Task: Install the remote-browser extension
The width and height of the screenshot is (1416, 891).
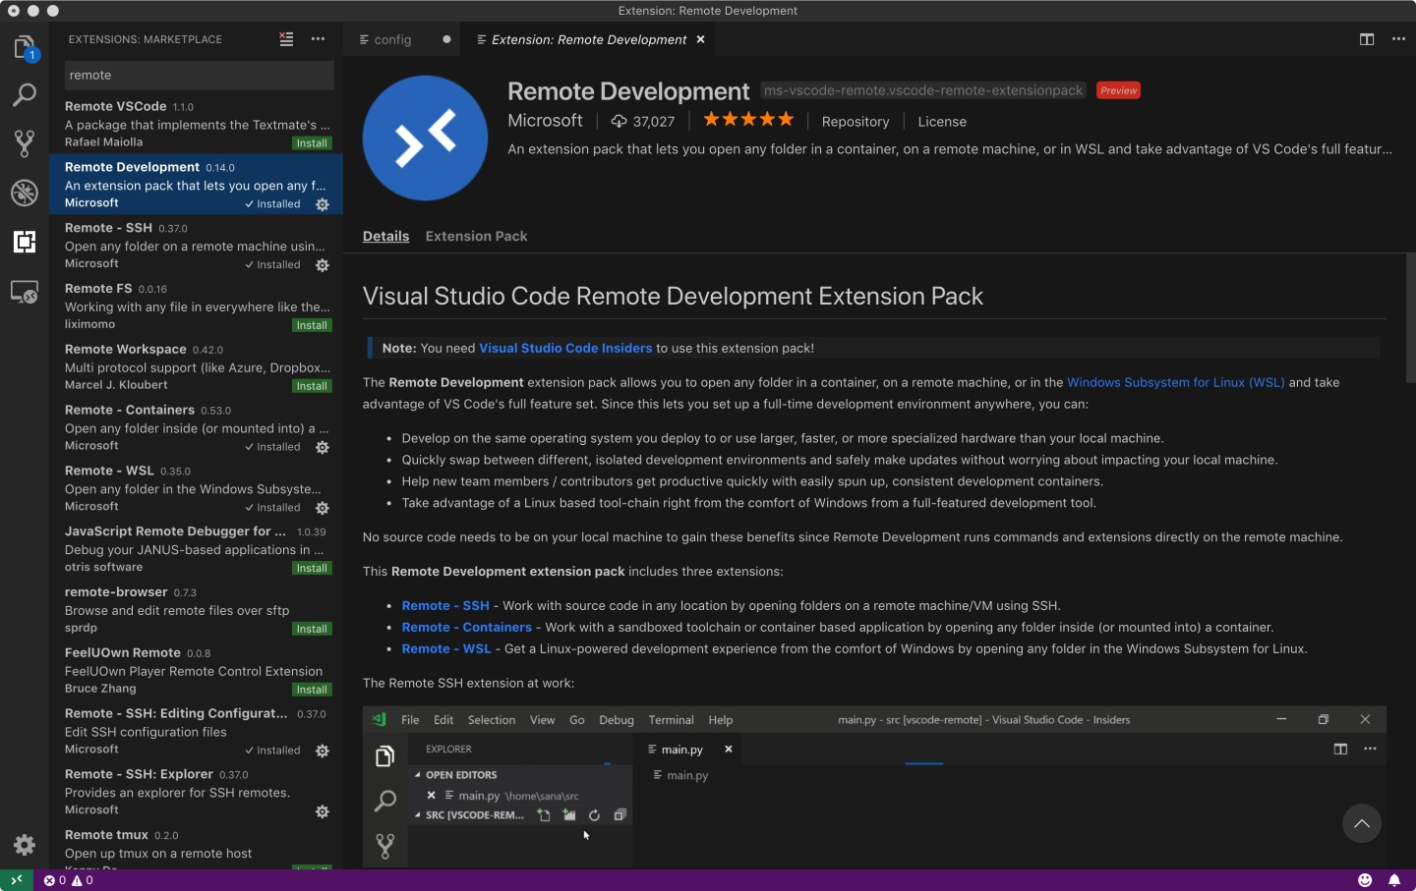Action: pyautogui.click(x=312, y=629)
